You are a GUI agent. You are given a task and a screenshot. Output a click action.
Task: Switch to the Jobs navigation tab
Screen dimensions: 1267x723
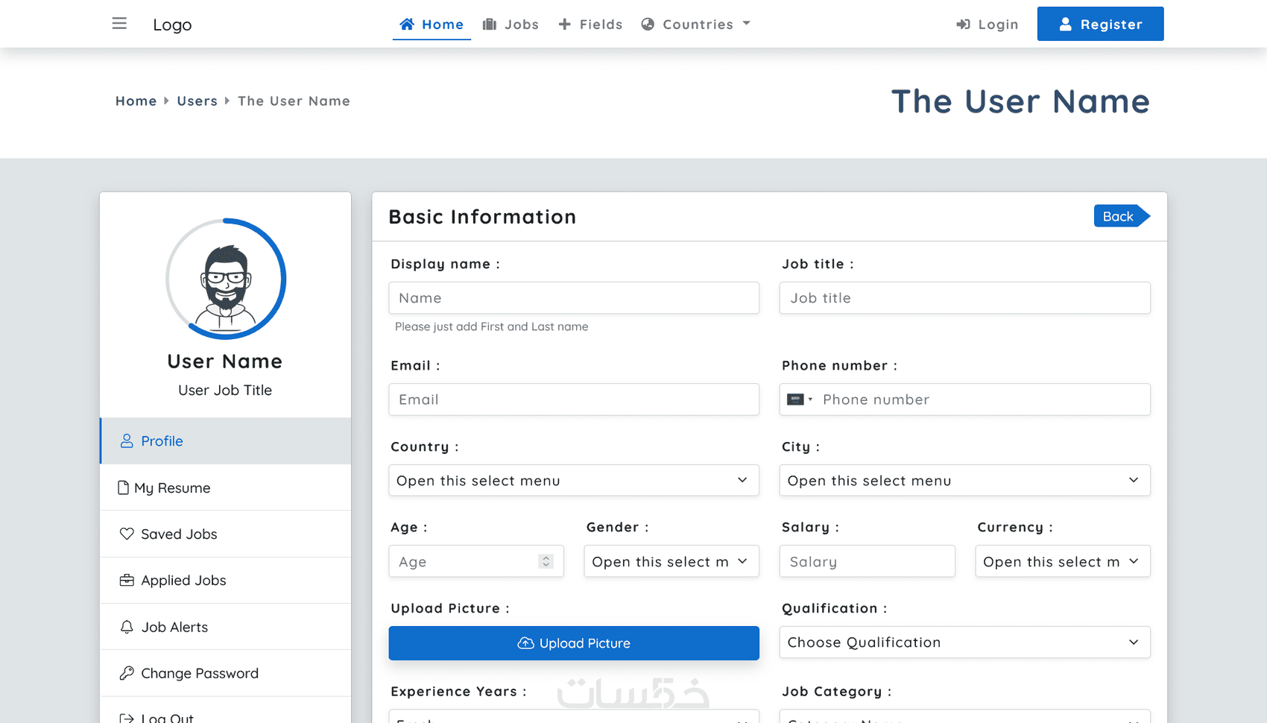[511, 24]
